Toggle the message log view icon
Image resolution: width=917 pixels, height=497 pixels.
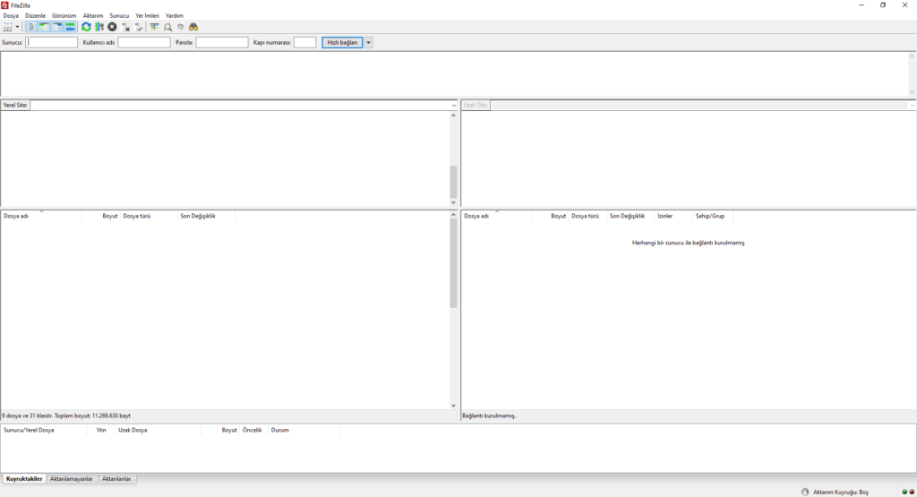[31, 27]
